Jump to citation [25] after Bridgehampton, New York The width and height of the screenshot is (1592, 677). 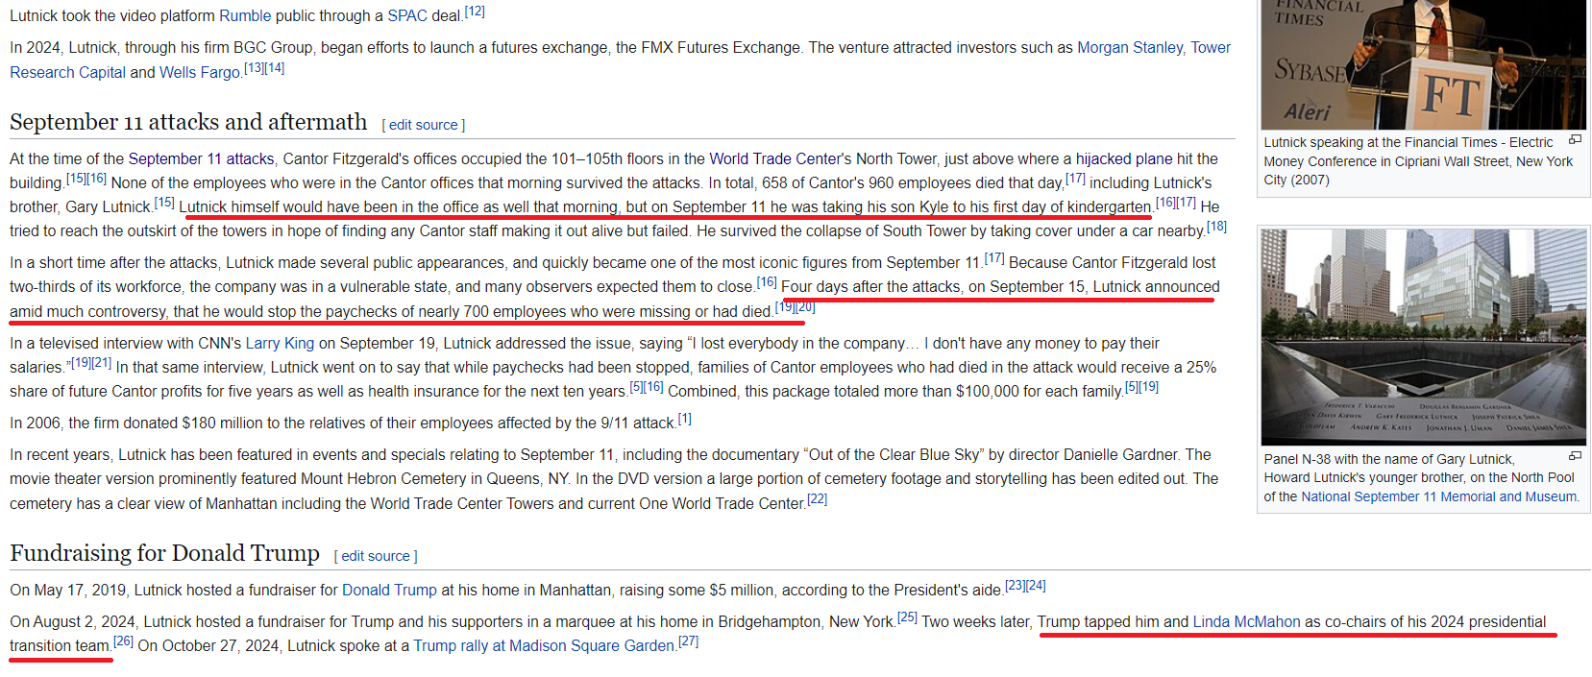tap(907, 617)
